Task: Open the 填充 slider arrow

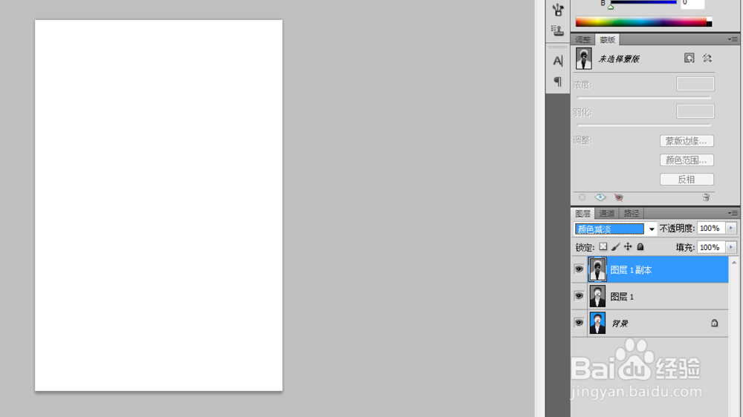Action: [731, 247]
